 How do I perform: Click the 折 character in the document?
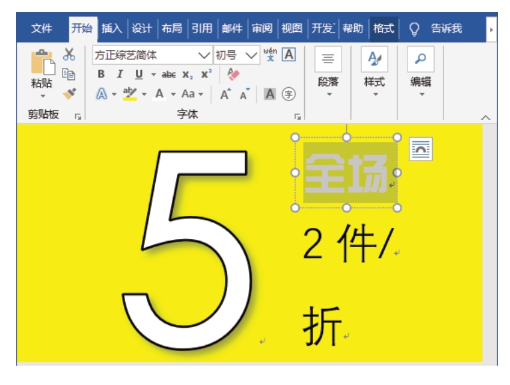click(x=322, y=326)
